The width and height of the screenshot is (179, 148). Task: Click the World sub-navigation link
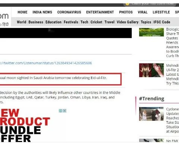click(22, 22)
